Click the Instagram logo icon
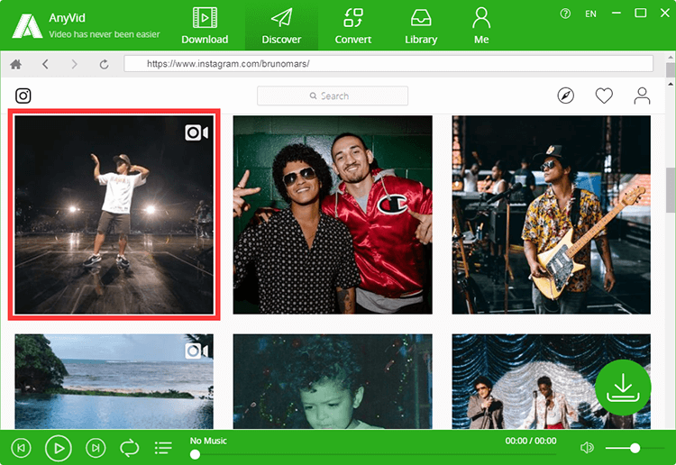The image size is (676, 465). tap(23, 96)
